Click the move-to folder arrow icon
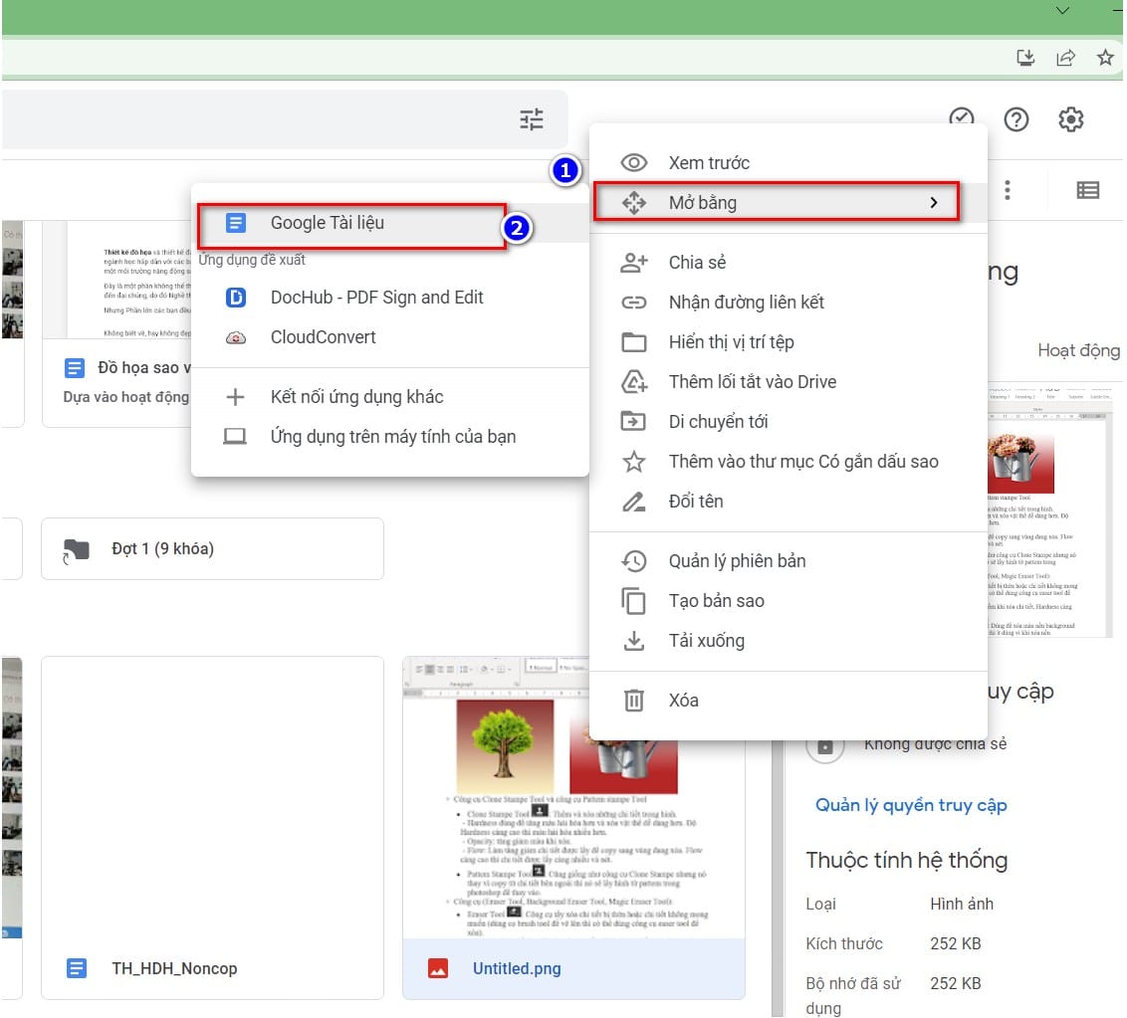The width and height of the screenshot is (1127, 1018). click(x=633, y=422)
